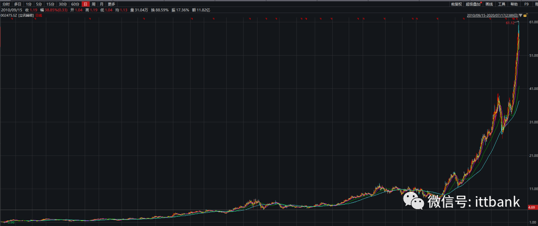Toggle the 日 daily chart period
538x226 pixels.
pos(85,4)
